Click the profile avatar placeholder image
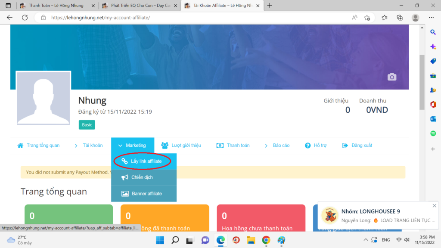The height and width of the screenshot is (248, 441). 43,98
